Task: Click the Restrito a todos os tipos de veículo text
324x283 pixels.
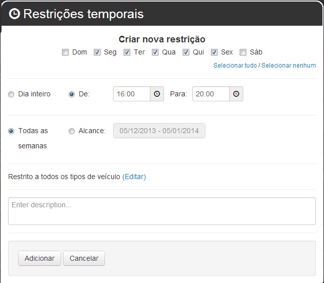Action: (64, 177)
